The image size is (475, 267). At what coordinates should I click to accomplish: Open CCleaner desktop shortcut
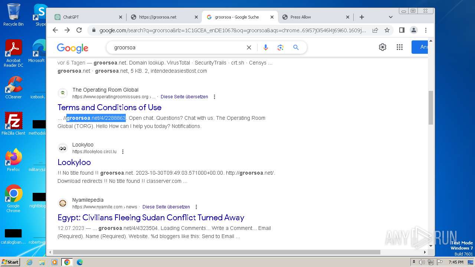click(x=13, y=88)
